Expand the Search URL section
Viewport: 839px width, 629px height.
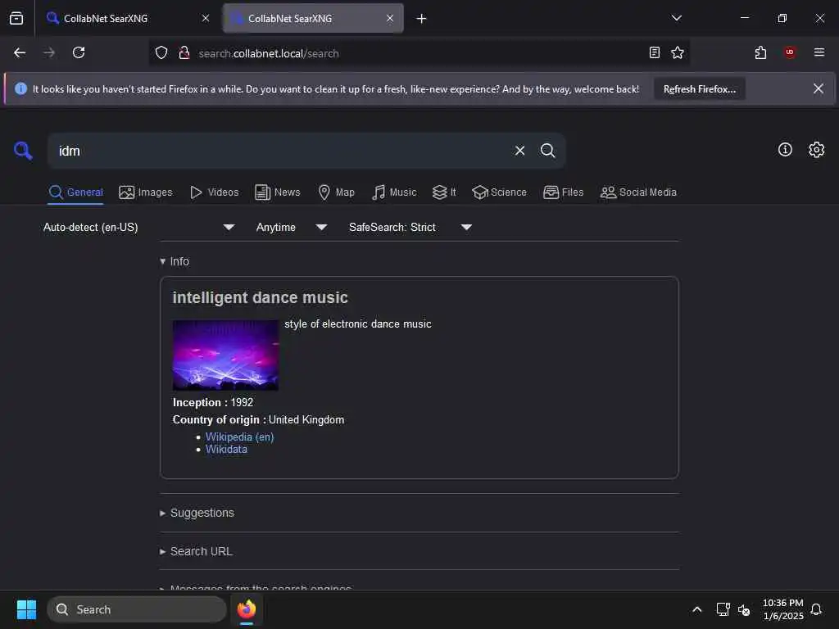[x=196, y=551]
